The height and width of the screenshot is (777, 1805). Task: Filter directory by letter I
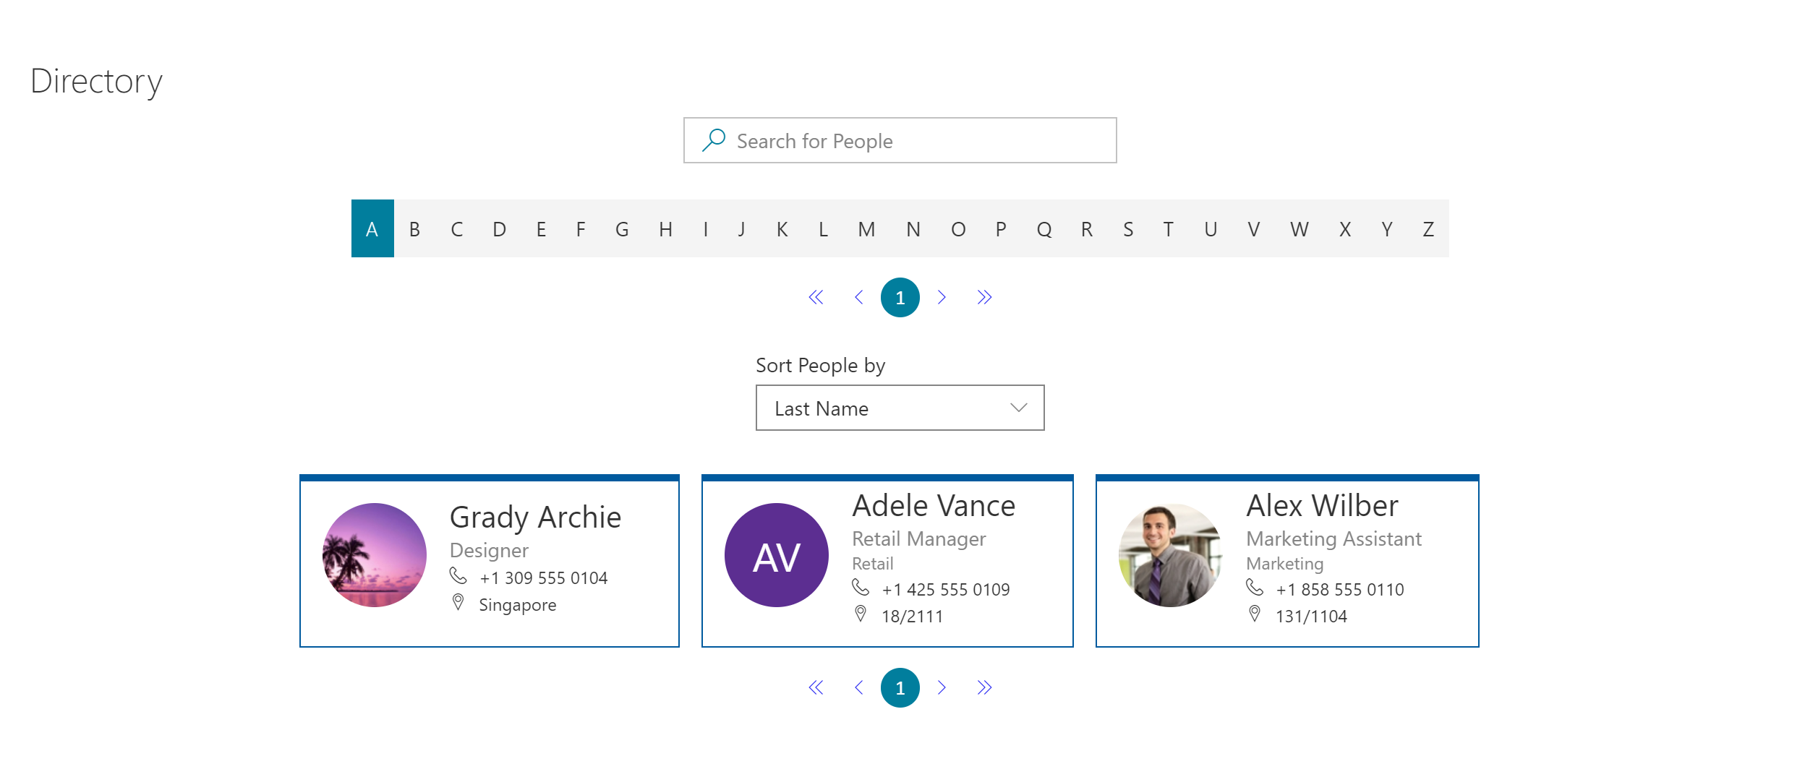coord(705,228)
